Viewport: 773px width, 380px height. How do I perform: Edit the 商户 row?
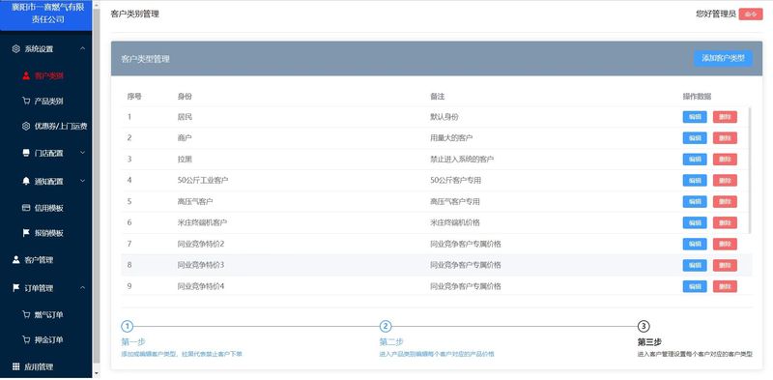(695, 138)
